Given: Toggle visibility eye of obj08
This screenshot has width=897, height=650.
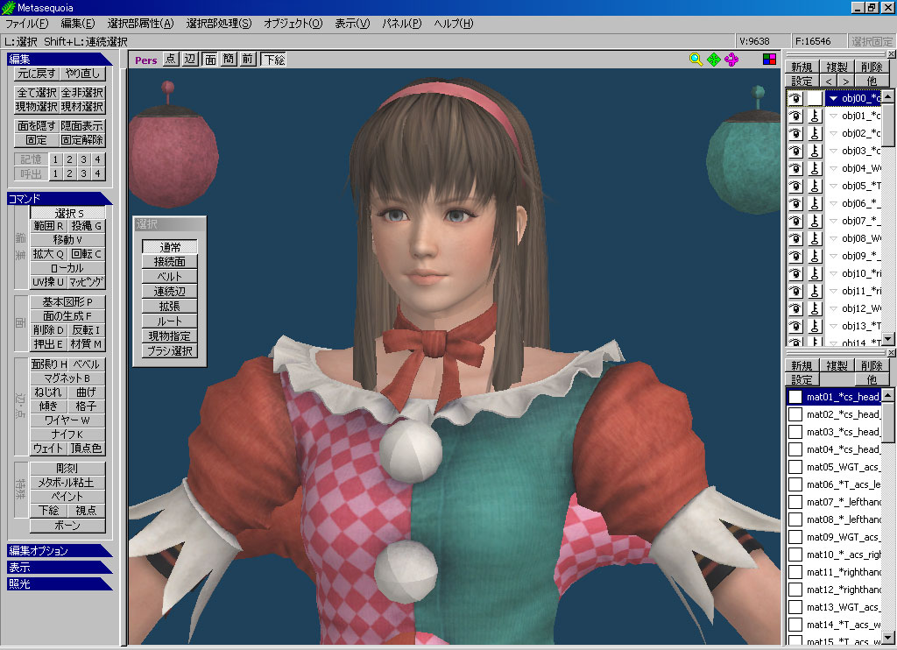Looking at the screenshot, I should click(x=795, y=238).
